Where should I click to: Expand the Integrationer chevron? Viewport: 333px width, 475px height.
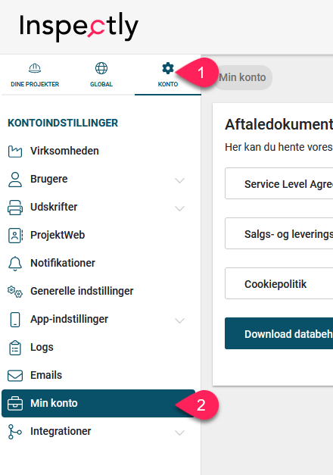pyautogui.click(x=179, y=433)
